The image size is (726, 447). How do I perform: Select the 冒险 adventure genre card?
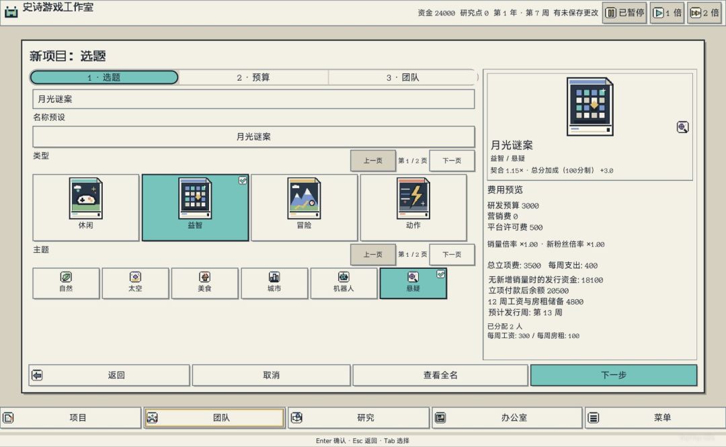[305, 208]
